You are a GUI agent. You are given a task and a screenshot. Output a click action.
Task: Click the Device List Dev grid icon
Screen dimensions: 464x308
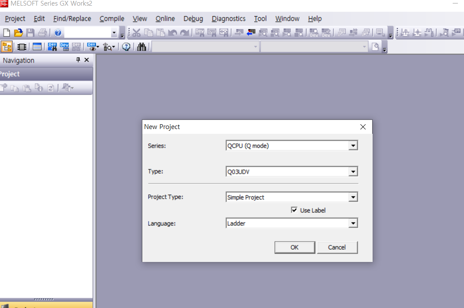[64, 46]
